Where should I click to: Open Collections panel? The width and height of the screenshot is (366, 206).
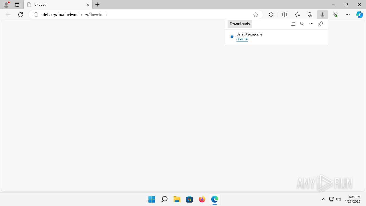coord(310,15)
